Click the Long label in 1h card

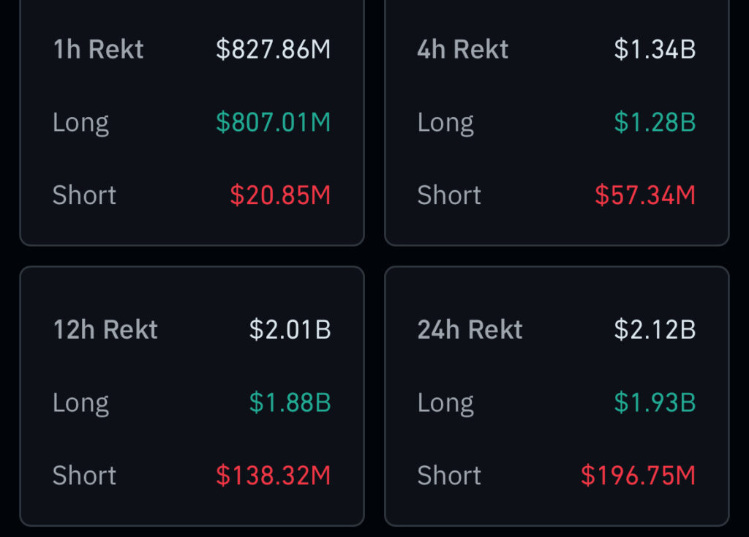coord(80,122)
